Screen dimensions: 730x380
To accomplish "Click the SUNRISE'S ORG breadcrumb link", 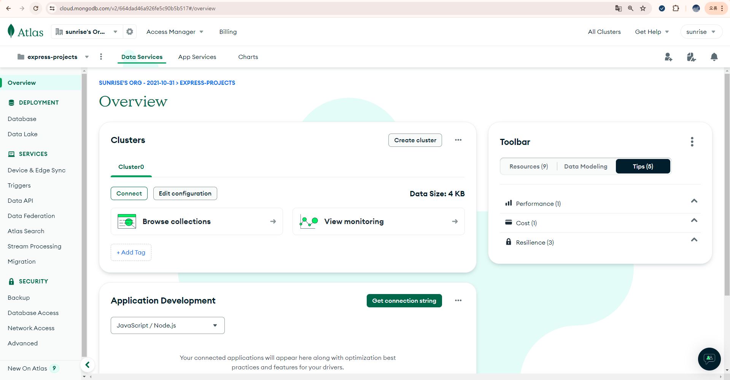I will (x=136, y=83).
